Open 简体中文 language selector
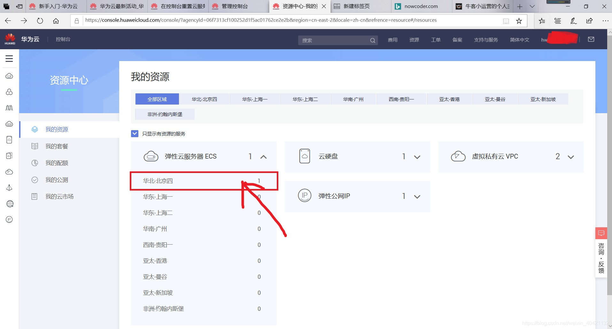 pyautogui.click(x=520, y=40)
